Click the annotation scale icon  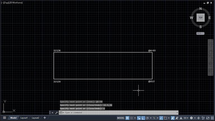181,118
